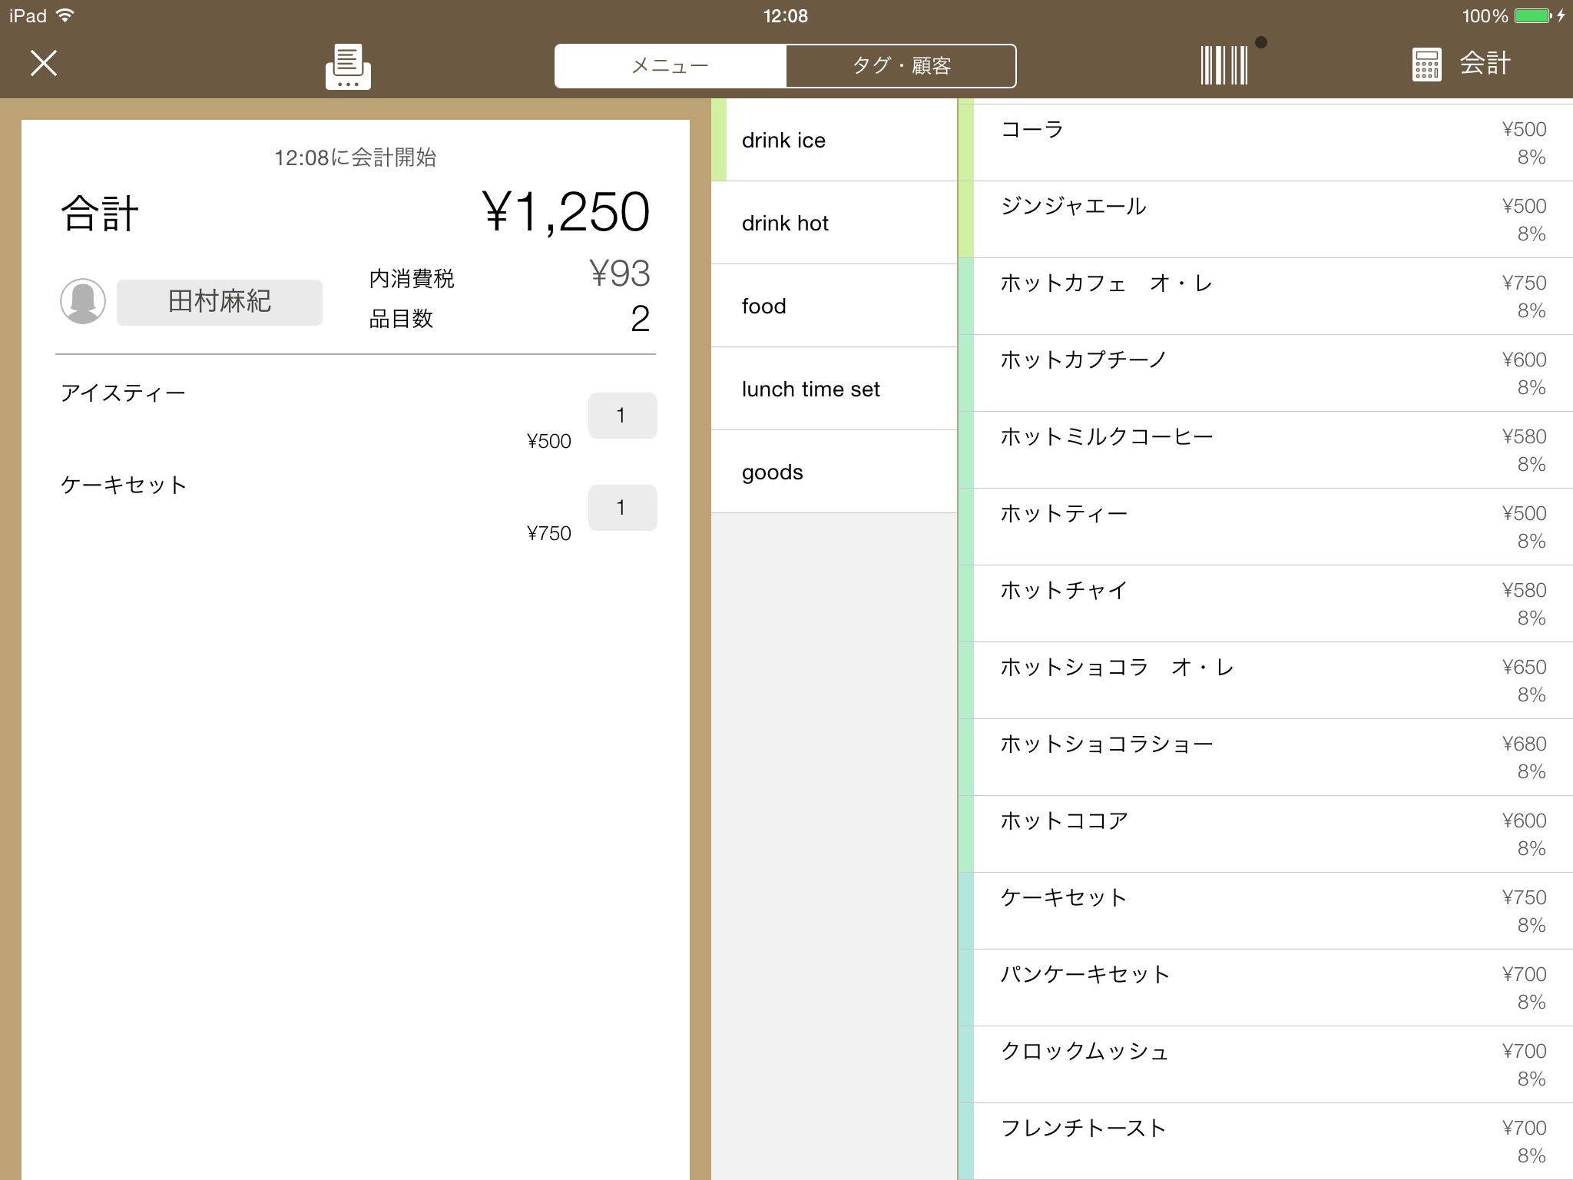The width and height of the screenshot is (1573, 1180).
Task: Tap the receipt printer icon
Action: [x=348, y=66]
